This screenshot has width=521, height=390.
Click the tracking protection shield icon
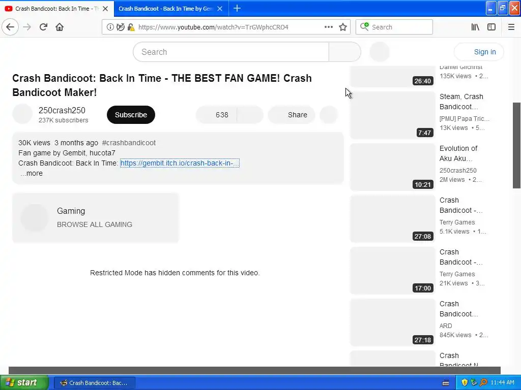[x=120, y=27]
